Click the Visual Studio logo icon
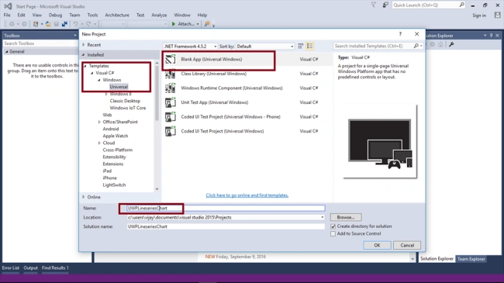The height and width of the screenshot is (283, 504). point(8,6)
